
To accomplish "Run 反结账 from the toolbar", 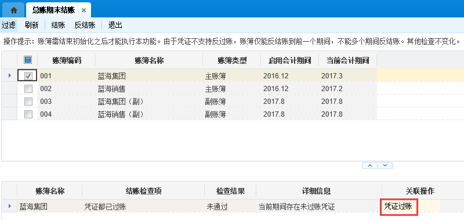I will coord(85,25).
